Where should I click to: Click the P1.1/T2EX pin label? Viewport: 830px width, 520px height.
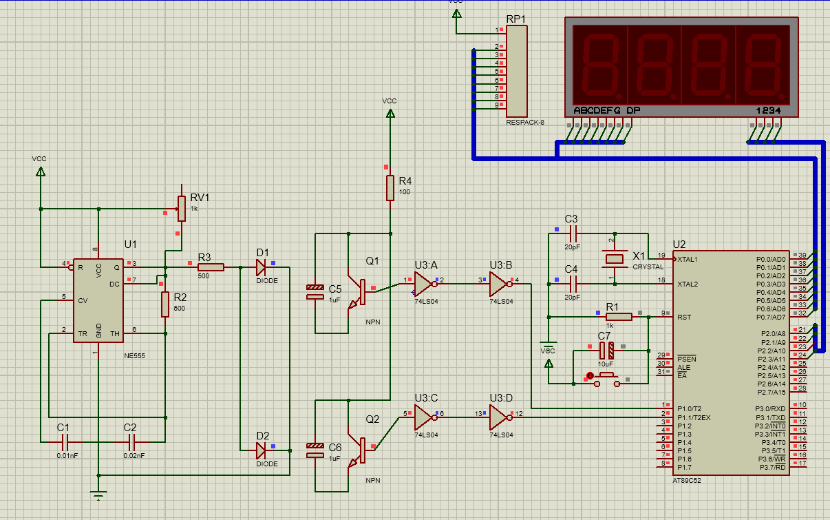pyautogui.click(x=693, y=417)
